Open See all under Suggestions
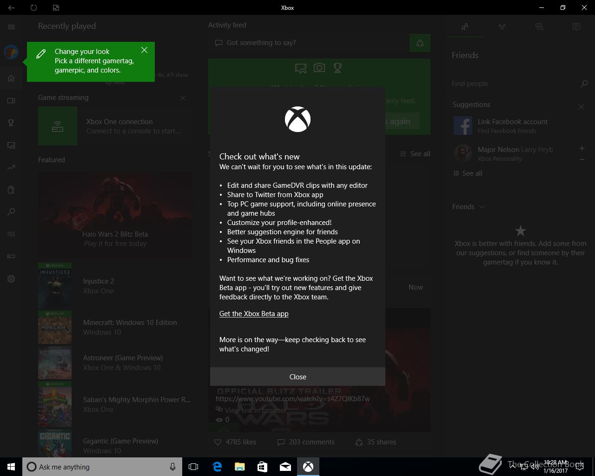Image resolution: width=595 pixels, height=476 pixels. tap(468, 173)
